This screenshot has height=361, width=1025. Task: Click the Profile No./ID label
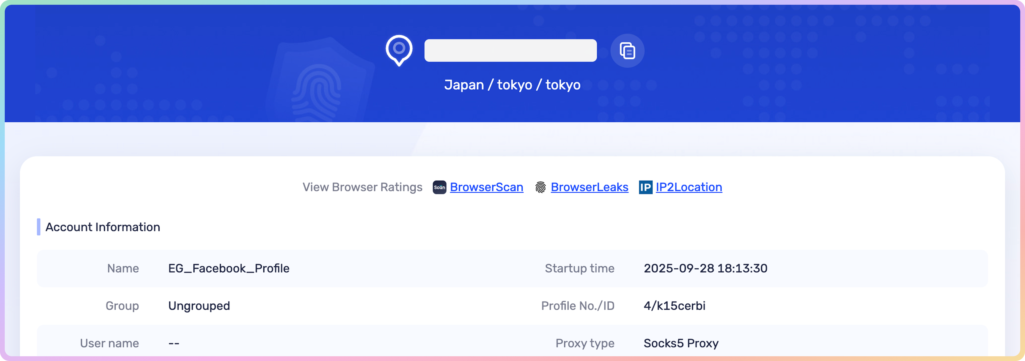coord(577,306)
